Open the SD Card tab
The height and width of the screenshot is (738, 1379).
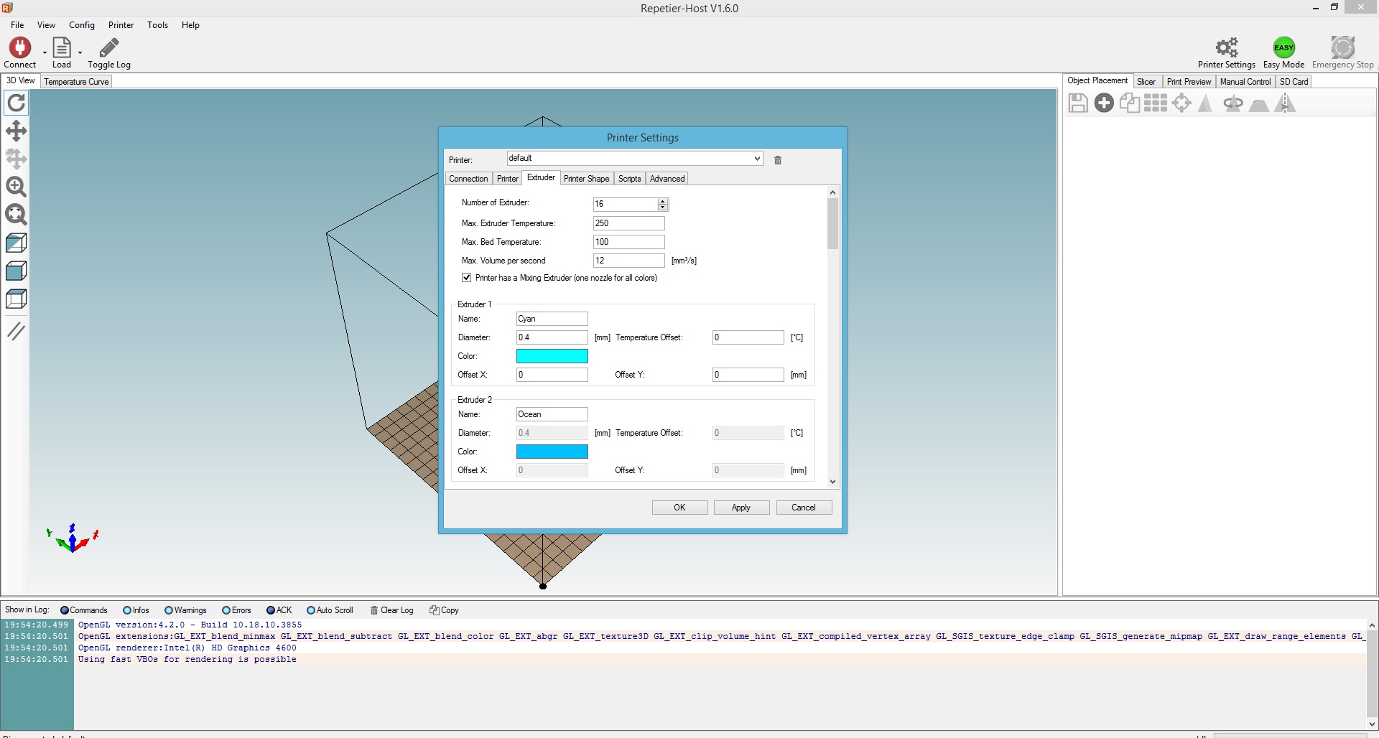[1294, 82]
